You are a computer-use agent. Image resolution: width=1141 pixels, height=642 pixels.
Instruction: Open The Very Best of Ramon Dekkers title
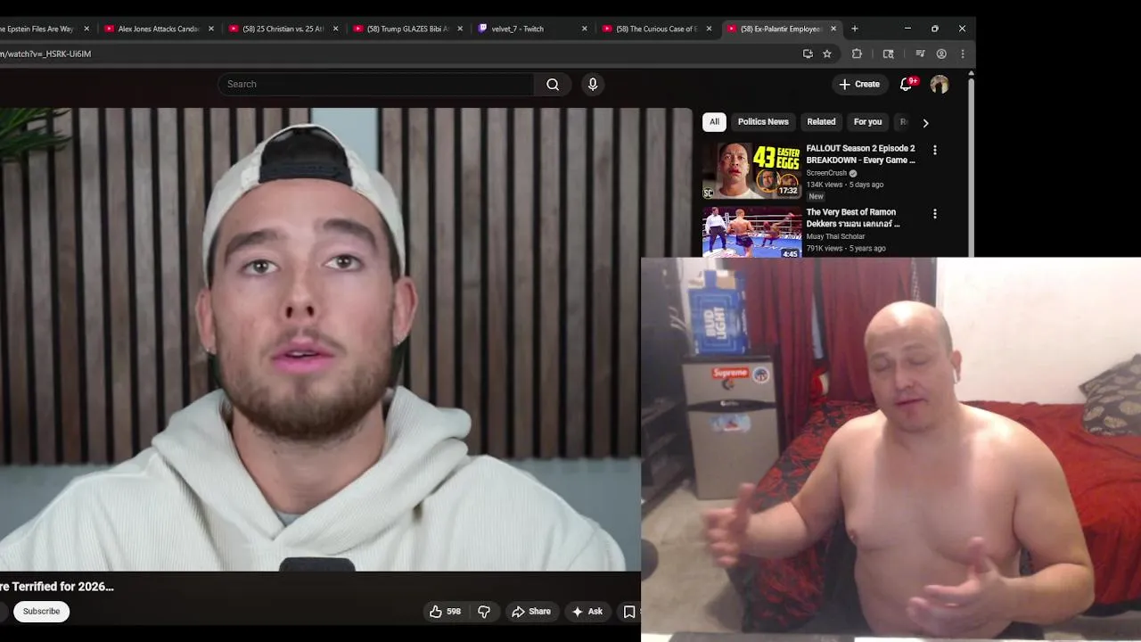853,218
